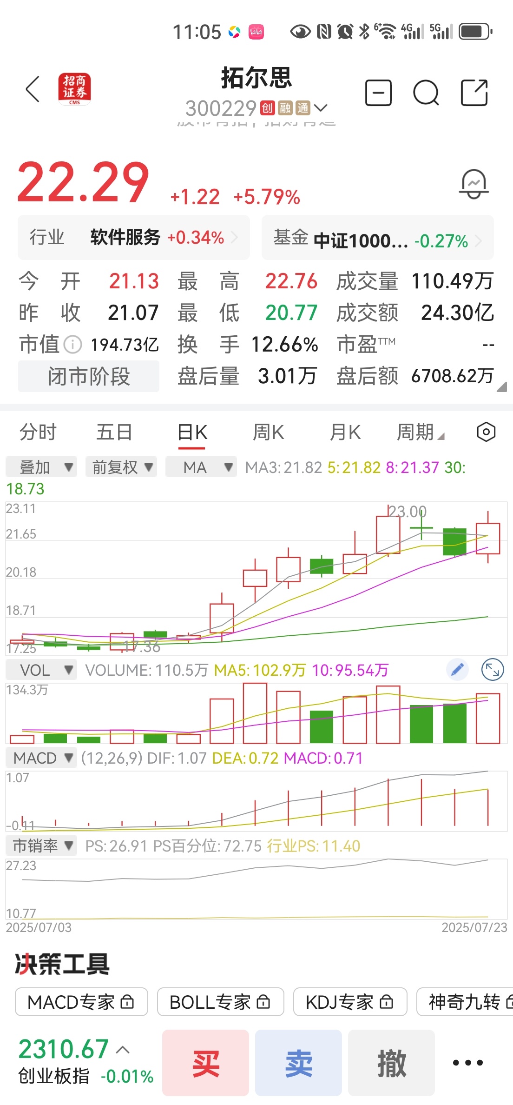
Task: Tap the 决策工具 section heading
Action: 62,964
